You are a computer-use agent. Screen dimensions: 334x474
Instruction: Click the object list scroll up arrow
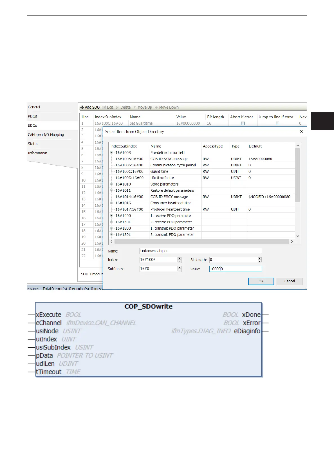coord(298,145)
